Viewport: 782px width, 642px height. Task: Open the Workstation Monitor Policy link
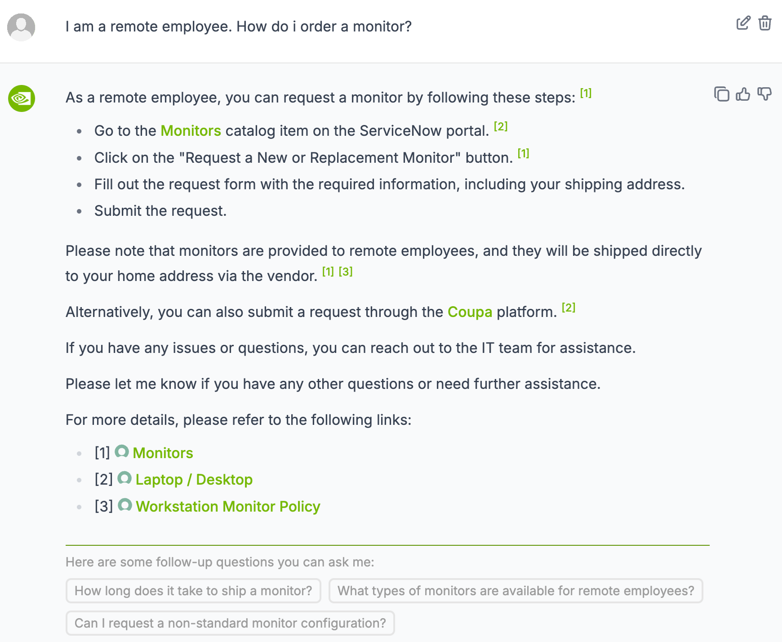[x=228, y=507]
